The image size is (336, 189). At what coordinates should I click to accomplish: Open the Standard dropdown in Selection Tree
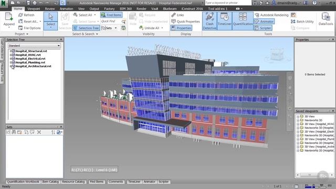pos(34,46)
